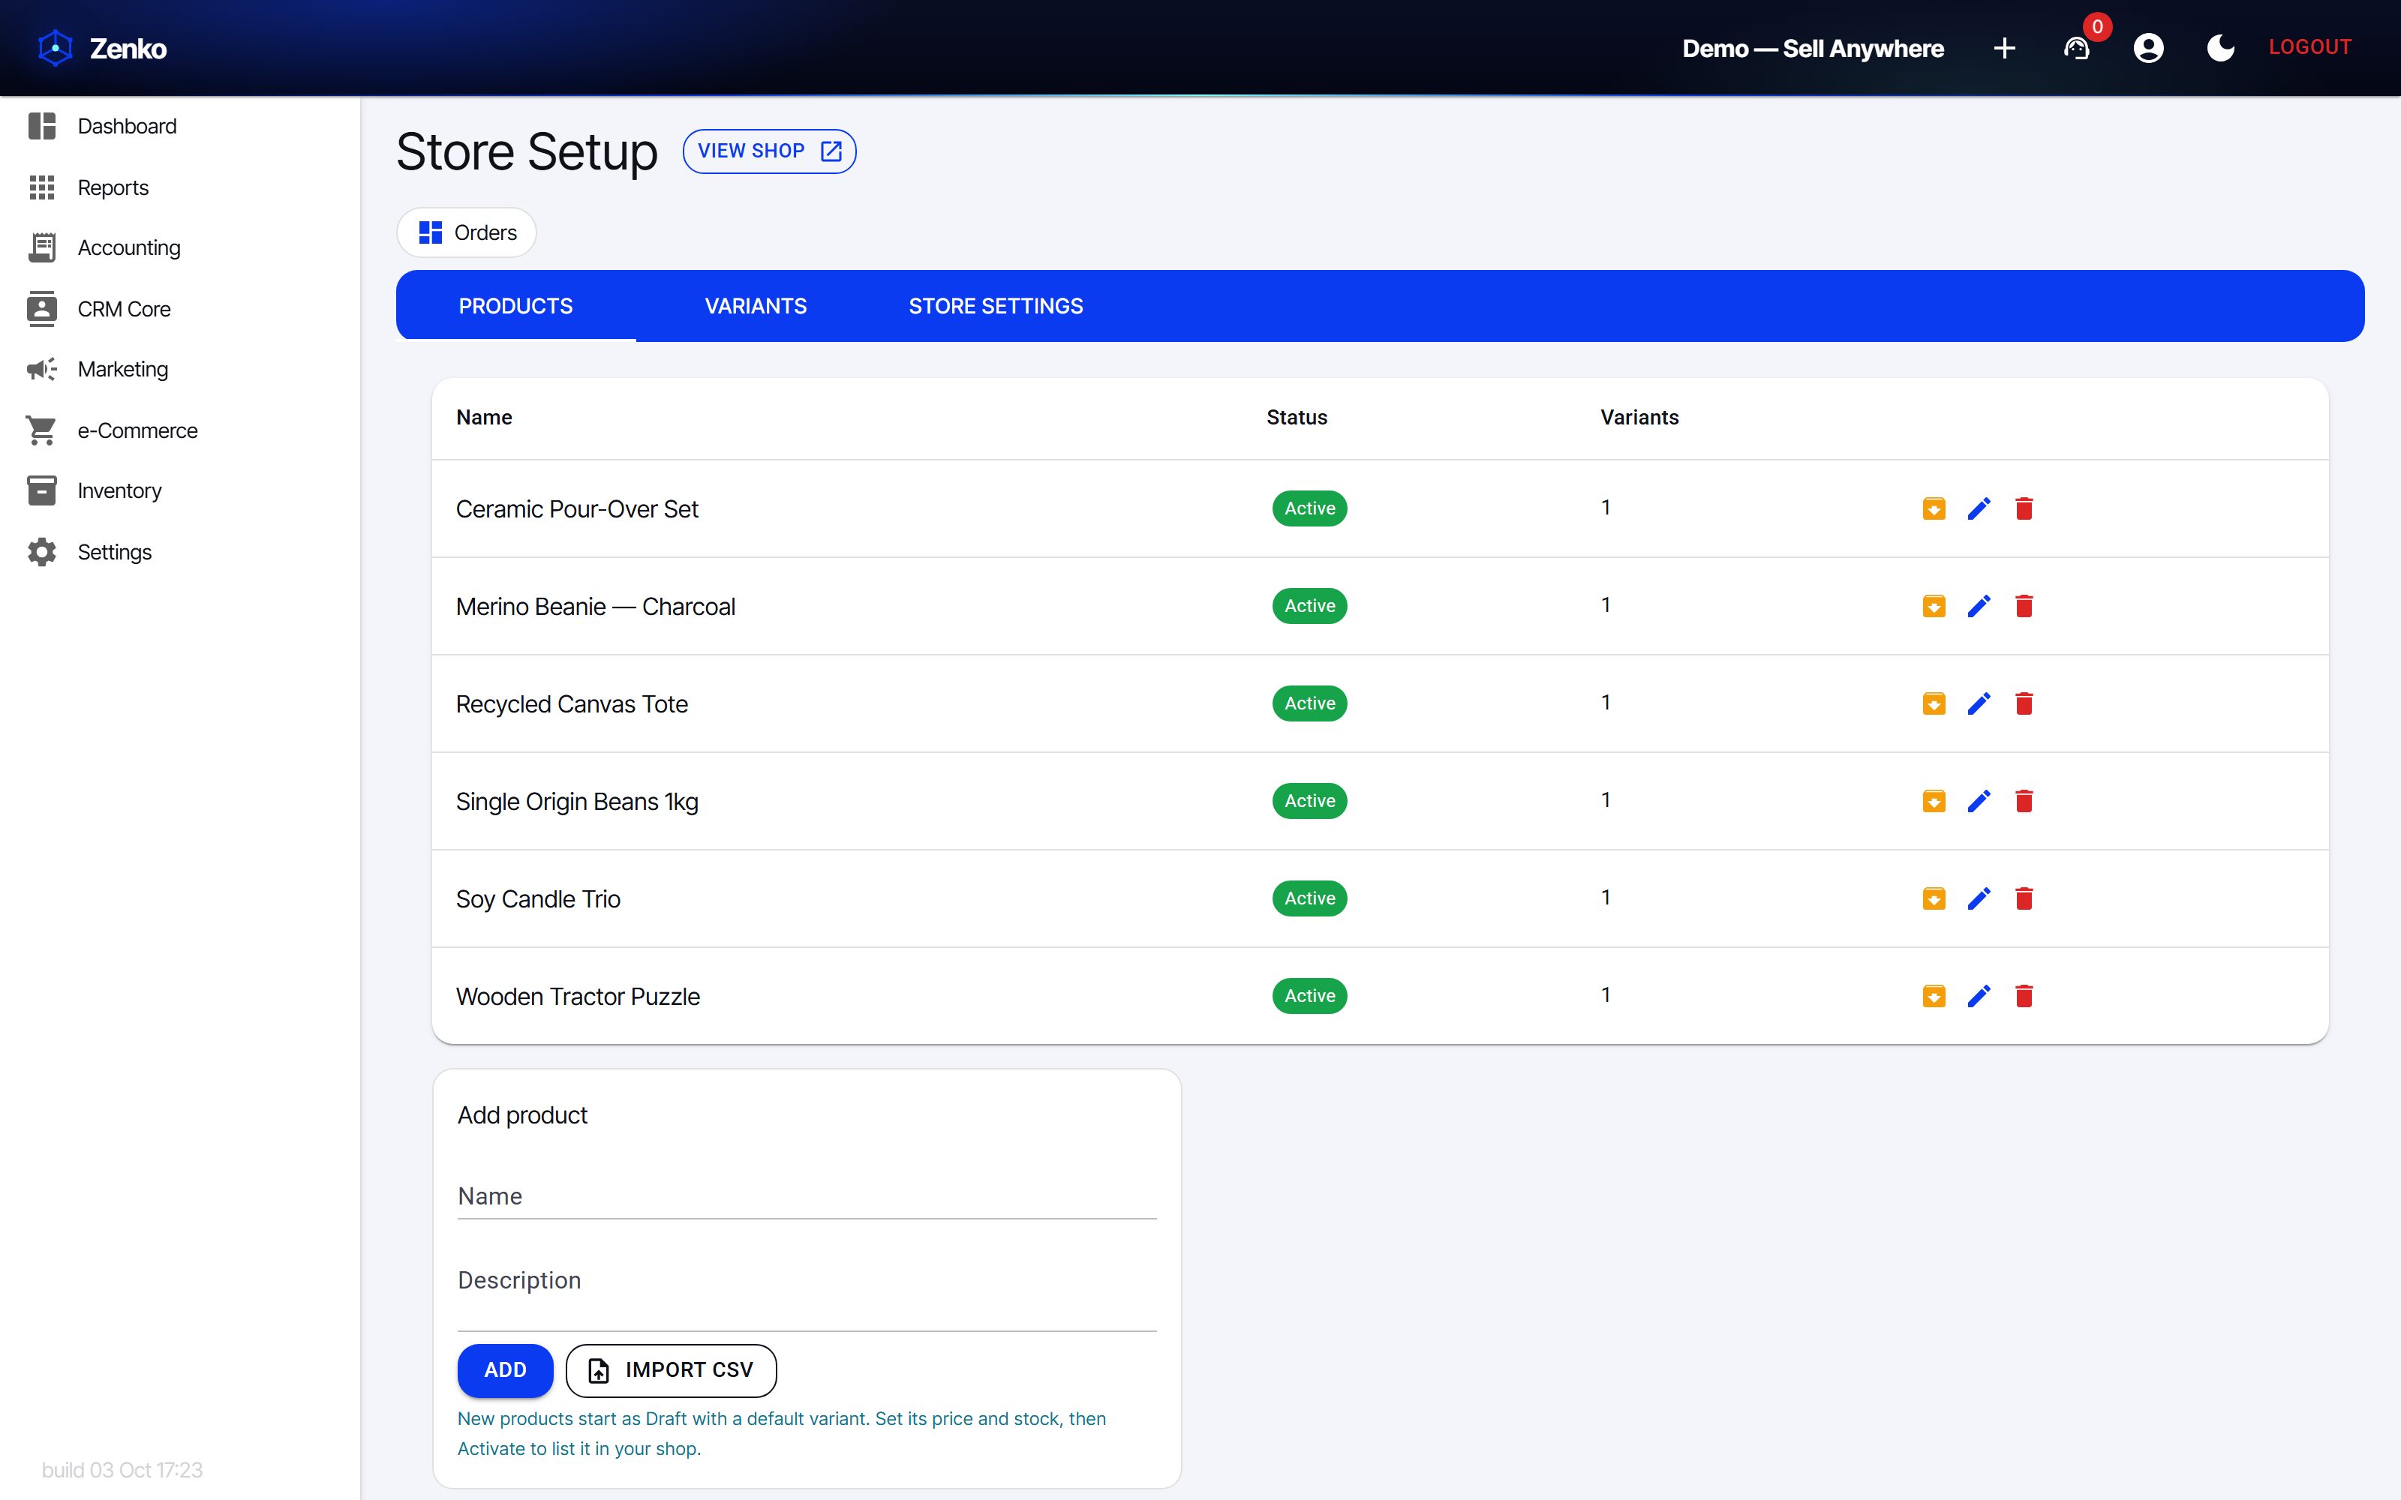Click the Active badge for Merino Beanie — Charcoal

click(1309, 606)
